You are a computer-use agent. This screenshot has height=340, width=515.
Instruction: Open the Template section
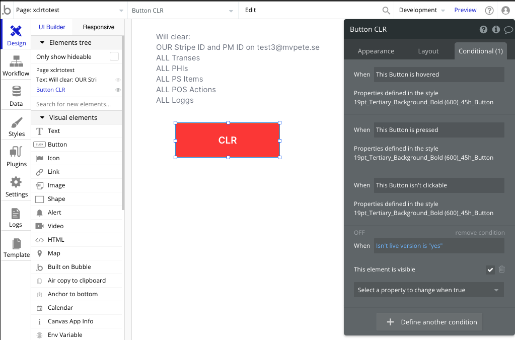pyautogui.click(x=16, y=247)
